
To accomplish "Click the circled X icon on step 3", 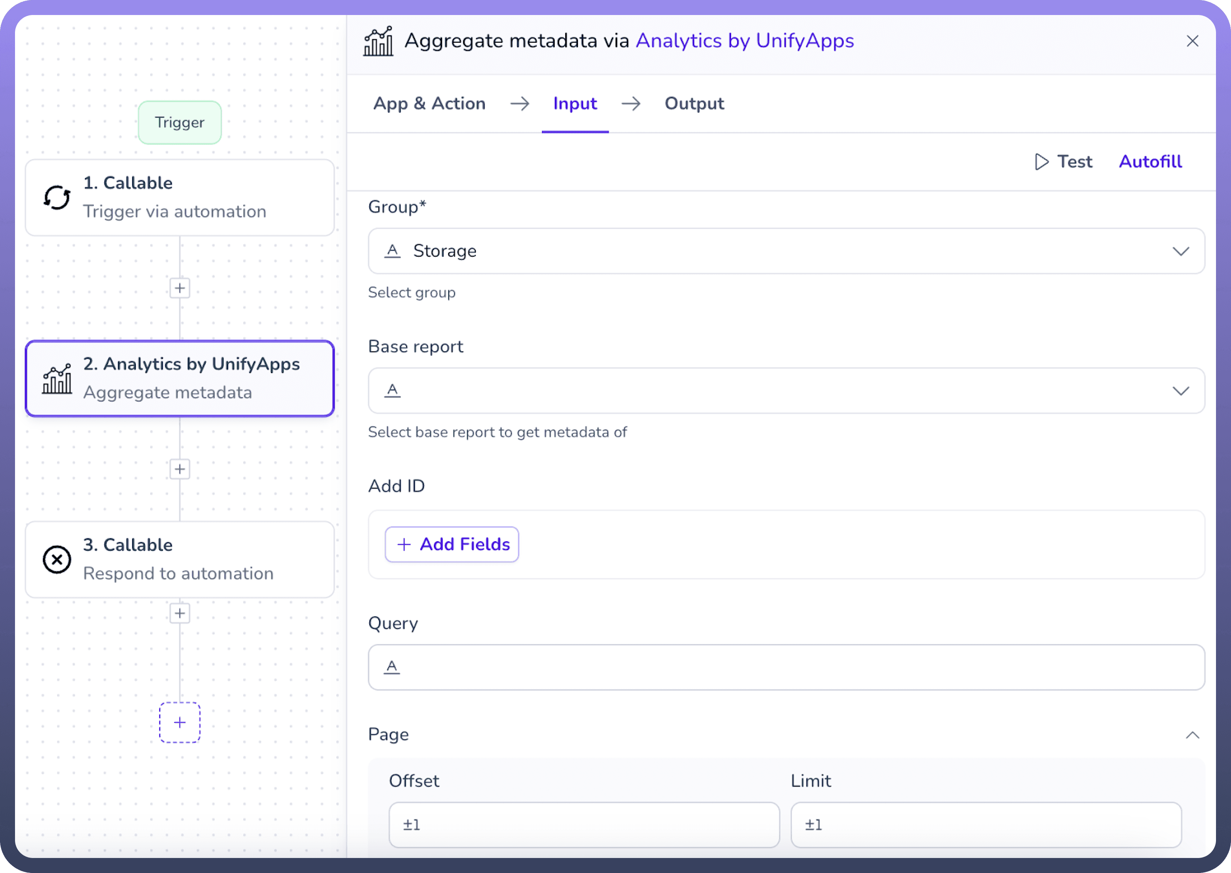I will click(57, 560).
